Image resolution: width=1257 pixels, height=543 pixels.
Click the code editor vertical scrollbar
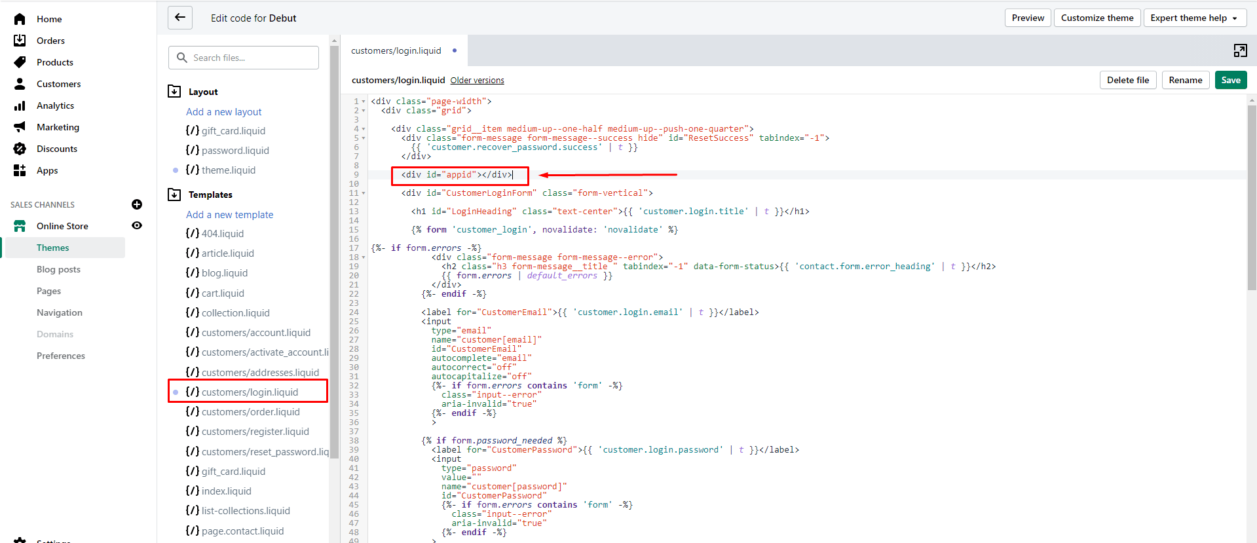coord(1252,197)
